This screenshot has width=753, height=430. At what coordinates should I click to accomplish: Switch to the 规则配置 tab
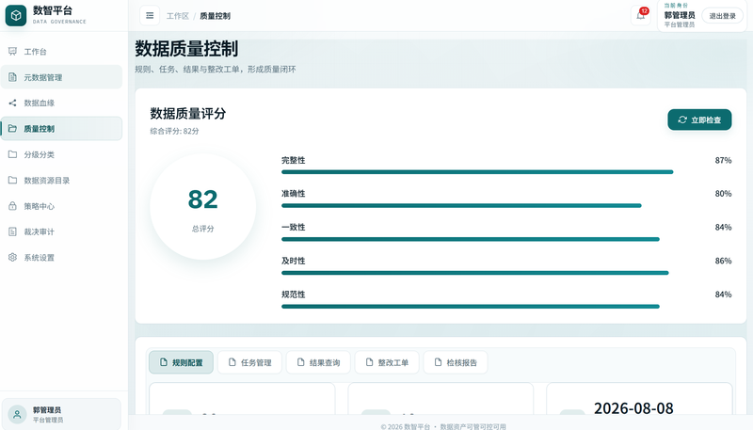pyautogui.click(x=181, y=362)
